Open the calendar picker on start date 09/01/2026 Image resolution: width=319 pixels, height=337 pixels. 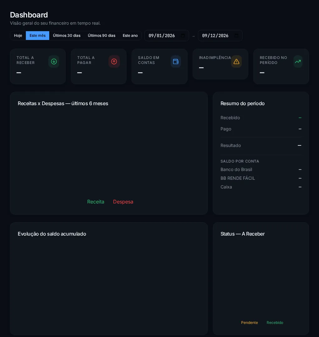point(183,36)
